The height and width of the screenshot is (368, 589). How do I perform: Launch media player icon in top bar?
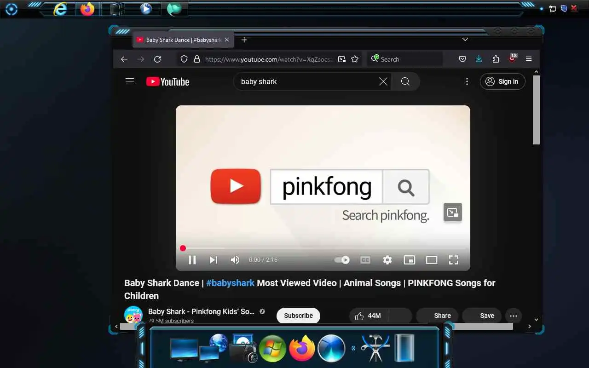click(146, 9)
